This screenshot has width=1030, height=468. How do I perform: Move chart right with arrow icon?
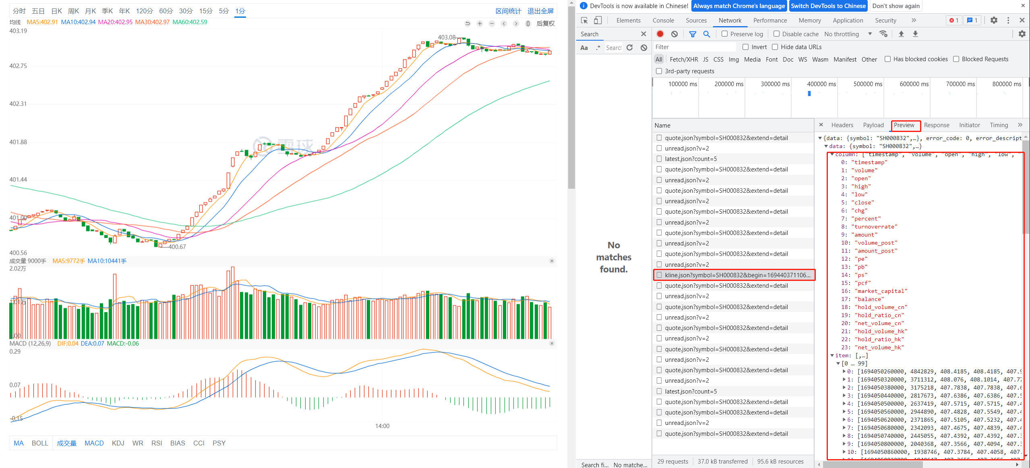pos(516,23)
